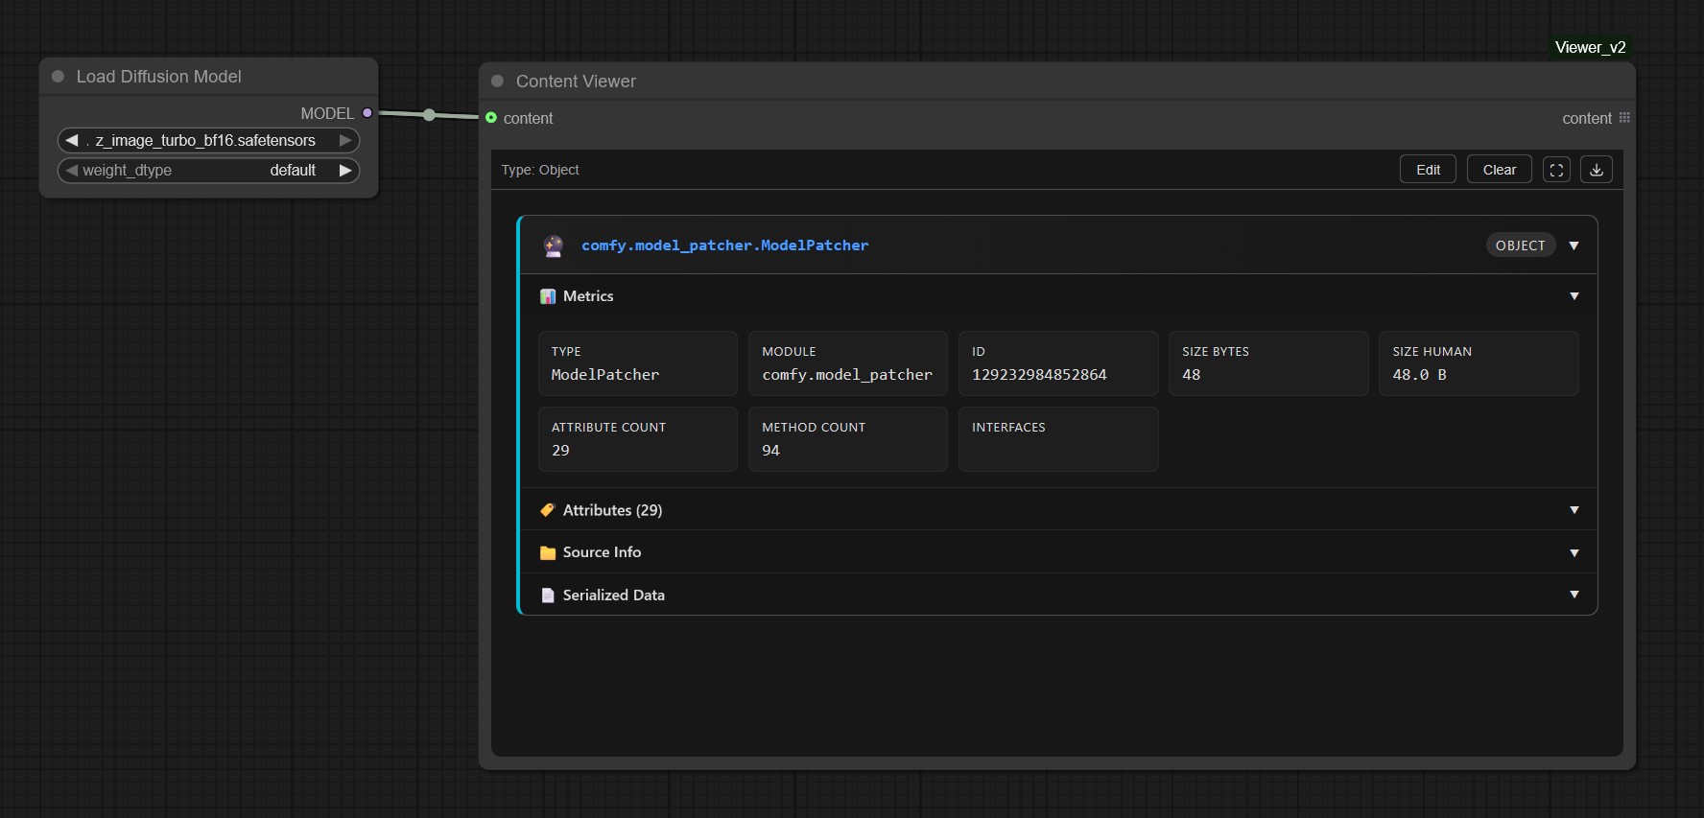Click the green content input socket
This screenshot has width=1704, height=818.
(x=491, y=118)
